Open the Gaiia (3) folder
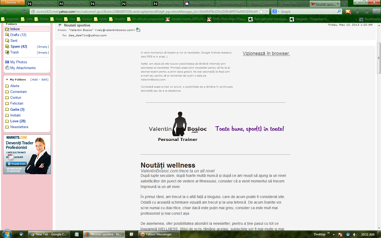381x238 pixels. 17,109
